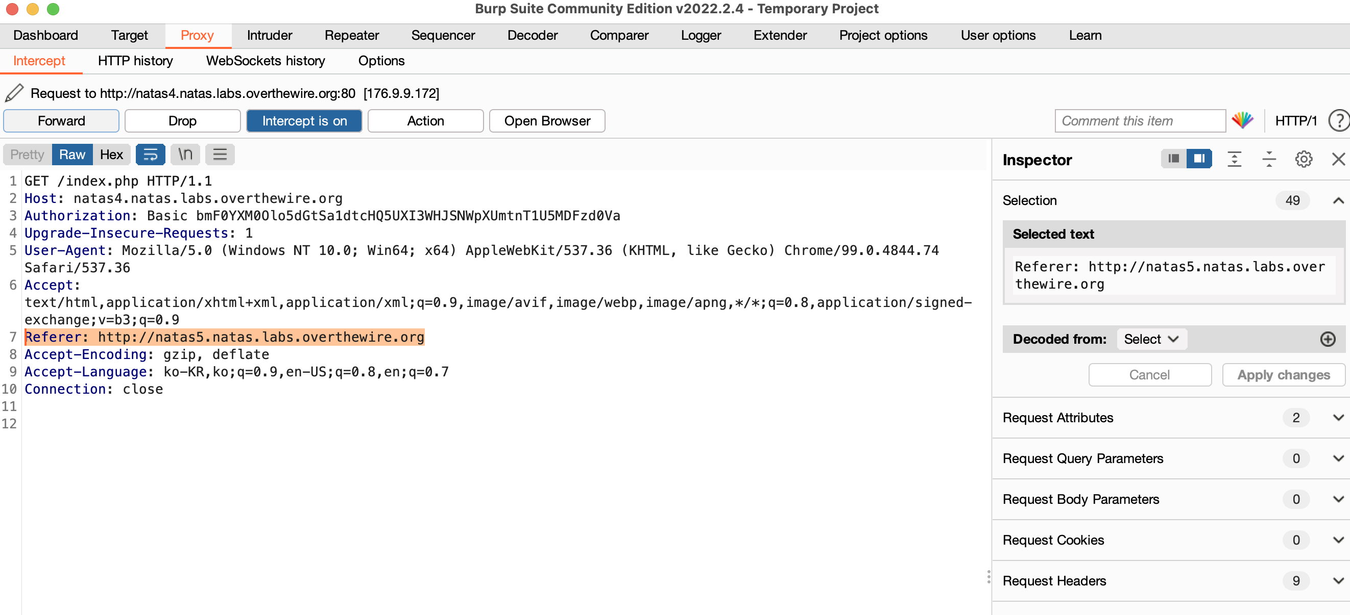
Task: Click Inspector collapse all sections icon
Action: [1269, 159]
